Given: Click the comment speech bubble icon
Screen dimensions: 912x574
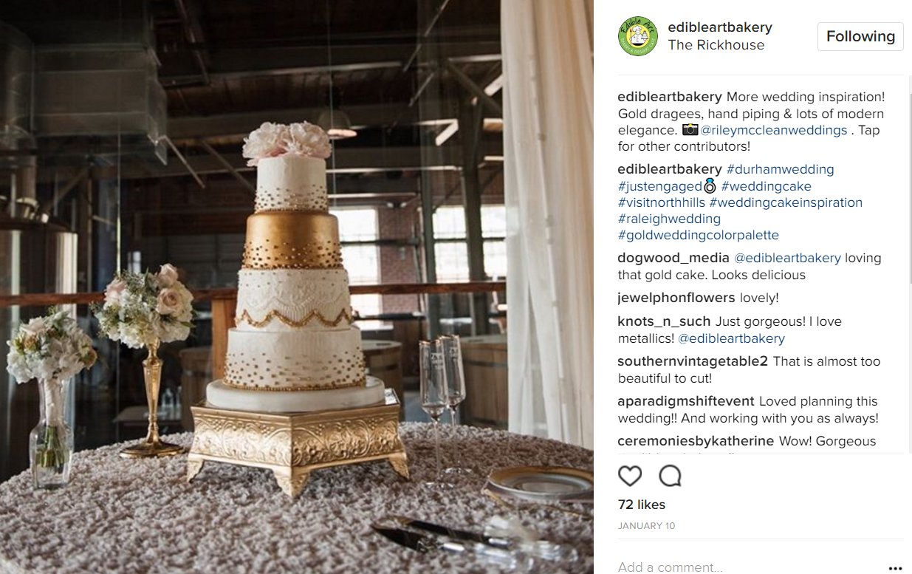Looking at the screenshot, I should [x=670, y=476].
